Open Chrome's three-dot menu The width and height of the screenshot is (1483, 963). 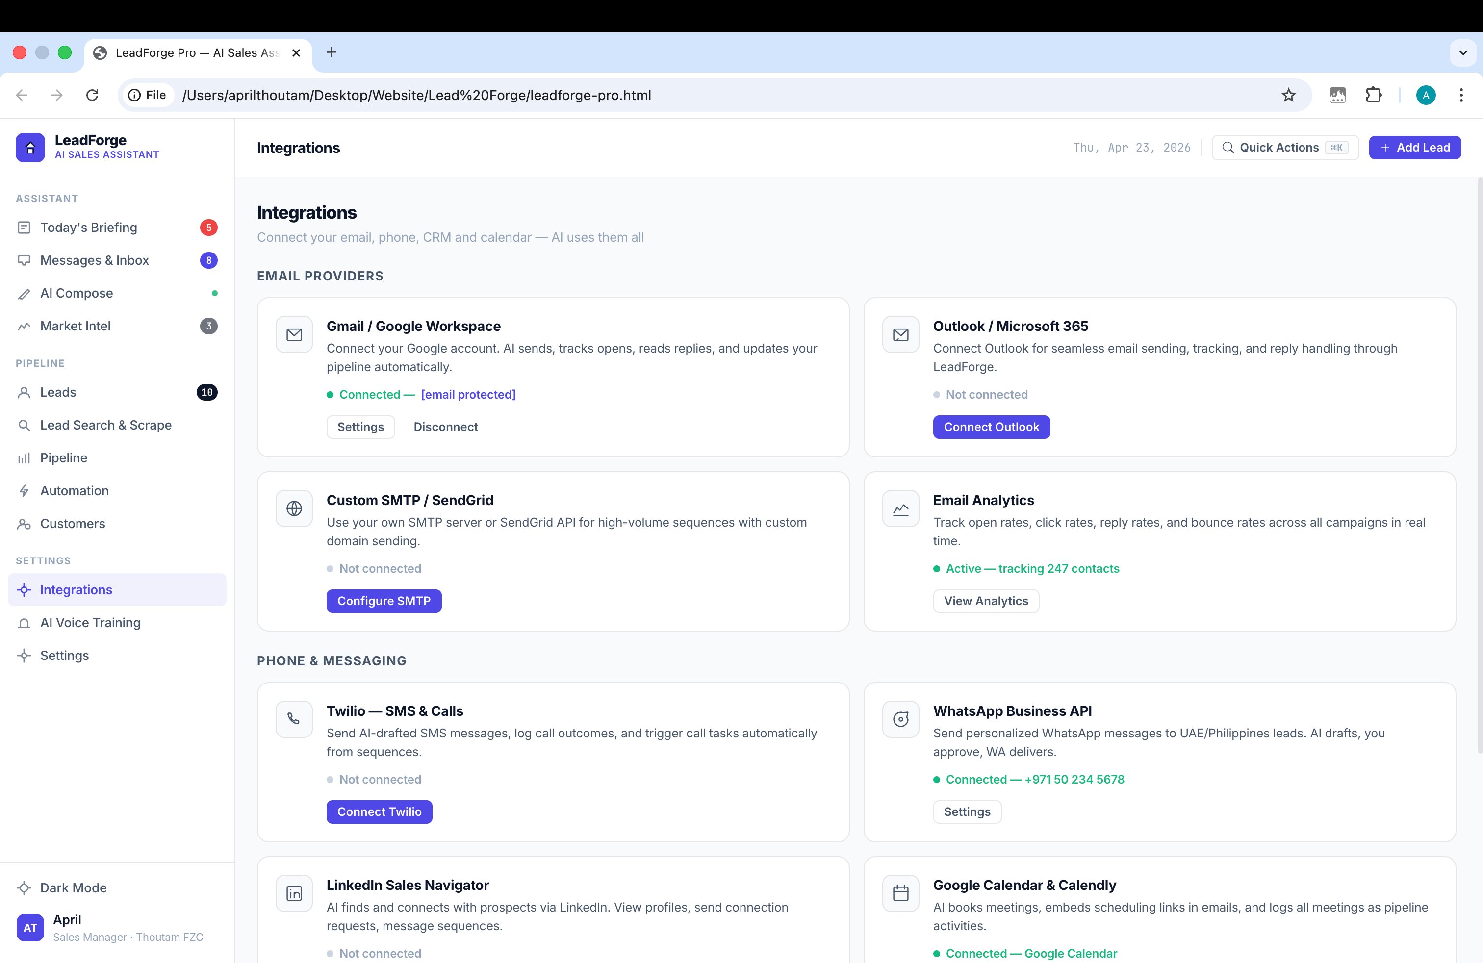point(1461,95)
